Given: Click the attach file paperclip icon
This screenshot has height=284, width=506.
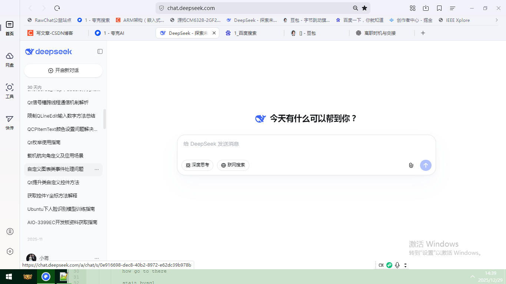Looking at the screenshot, I should point(411,165).
